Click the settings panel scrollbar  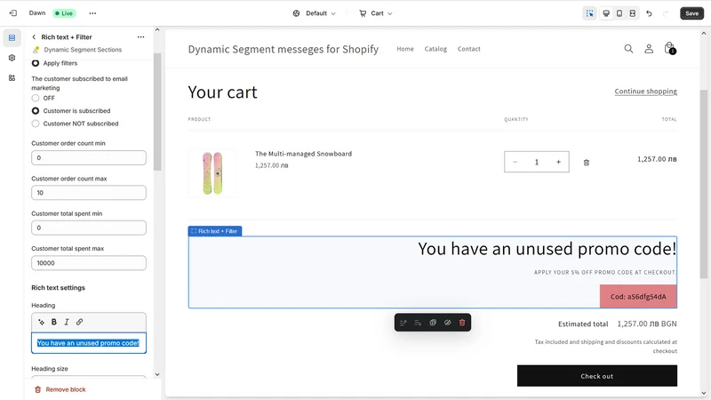point(157,112)
